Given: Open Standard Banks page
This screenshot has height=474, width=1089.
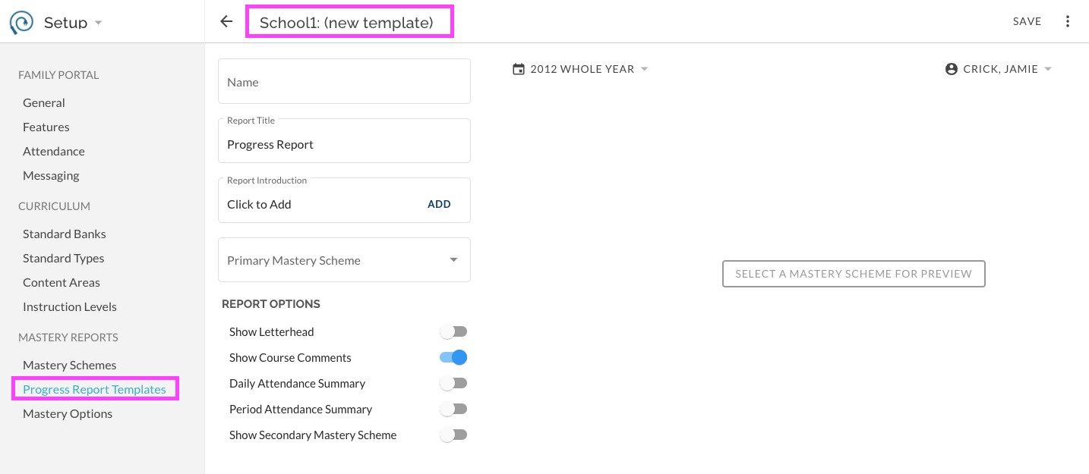Looking at the screenshot, I should 65,234.
